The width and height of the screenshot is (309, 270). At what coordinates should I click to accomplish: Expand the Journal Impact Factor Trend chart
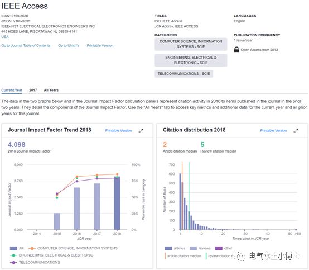click(x=141, y=131)
